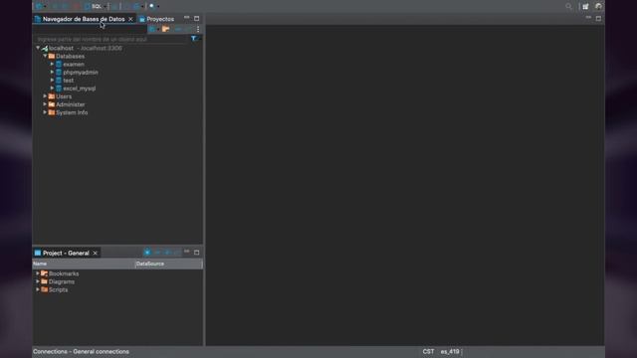Expand the examen database
The height and width of the screenshot is (358, 637).
coord(52,64)
